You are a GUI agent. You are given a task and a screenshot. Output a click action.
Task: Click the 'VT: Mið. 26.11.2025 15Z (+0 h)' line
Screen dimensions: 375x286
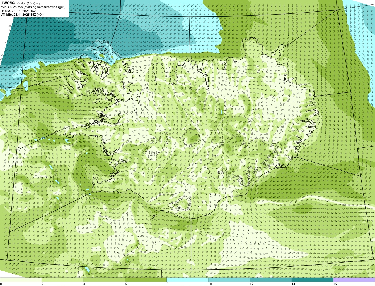click(23, 15)
